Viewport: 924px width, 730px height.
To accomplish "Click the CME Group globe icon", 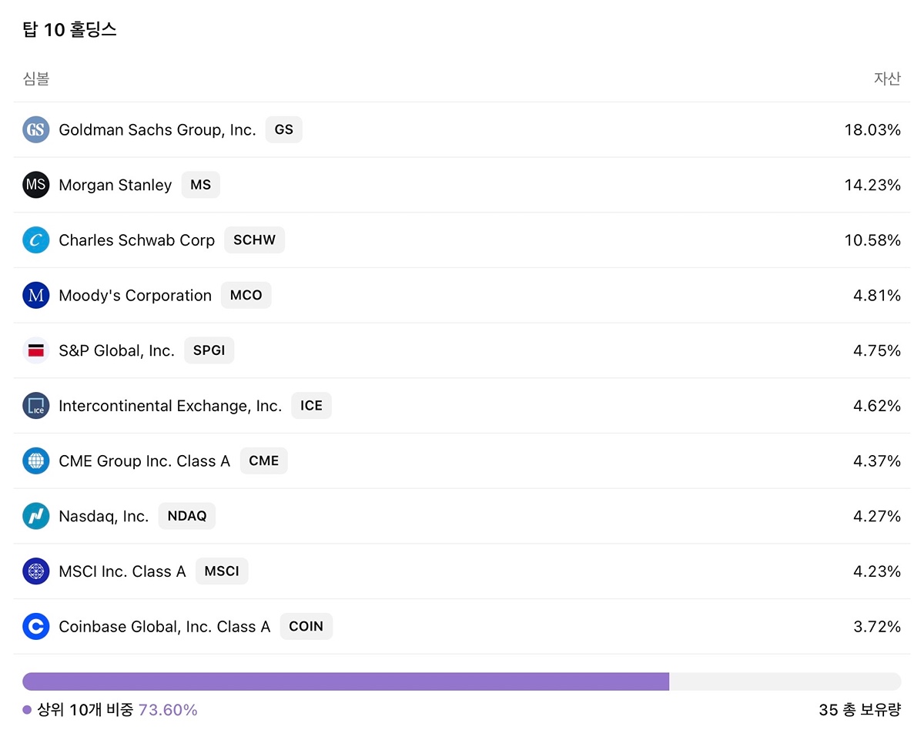I will point(35,461).
